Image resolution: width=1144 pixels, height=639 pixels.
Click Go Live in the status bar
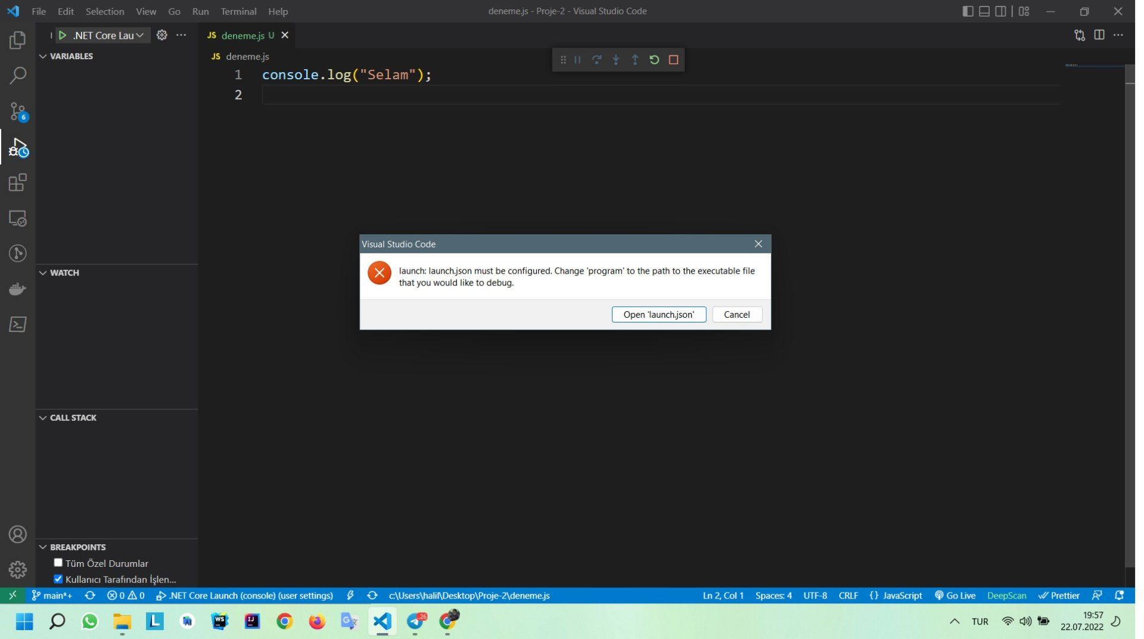coord(955,595)
